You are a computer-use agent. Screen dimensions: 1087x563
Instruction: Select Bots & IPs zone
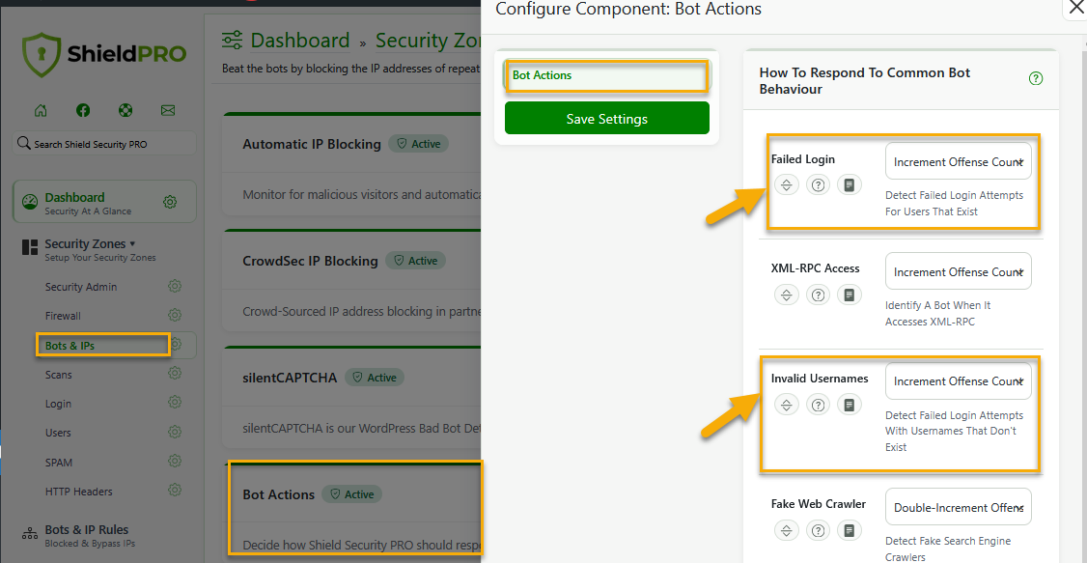(70, 346)
